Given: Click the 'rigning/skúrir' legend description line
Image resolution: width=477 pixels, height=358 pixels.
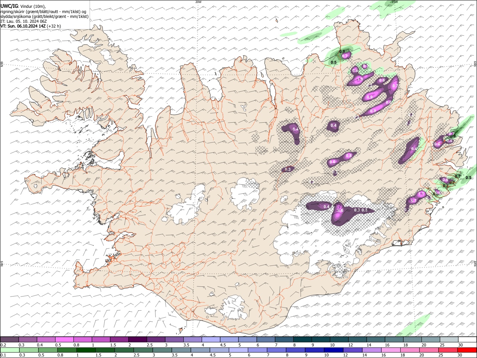Looking at the screenshot, I should click(43, 12).
